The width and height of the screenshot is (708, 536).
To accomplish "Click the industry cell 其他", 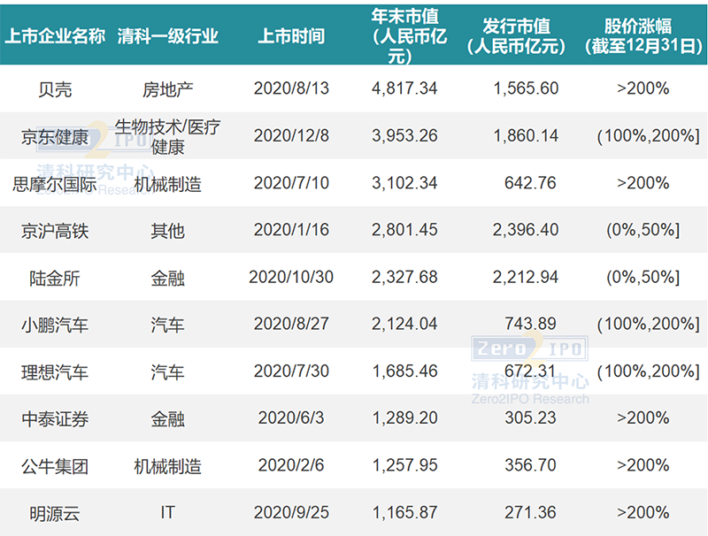I will pos(167,231).
